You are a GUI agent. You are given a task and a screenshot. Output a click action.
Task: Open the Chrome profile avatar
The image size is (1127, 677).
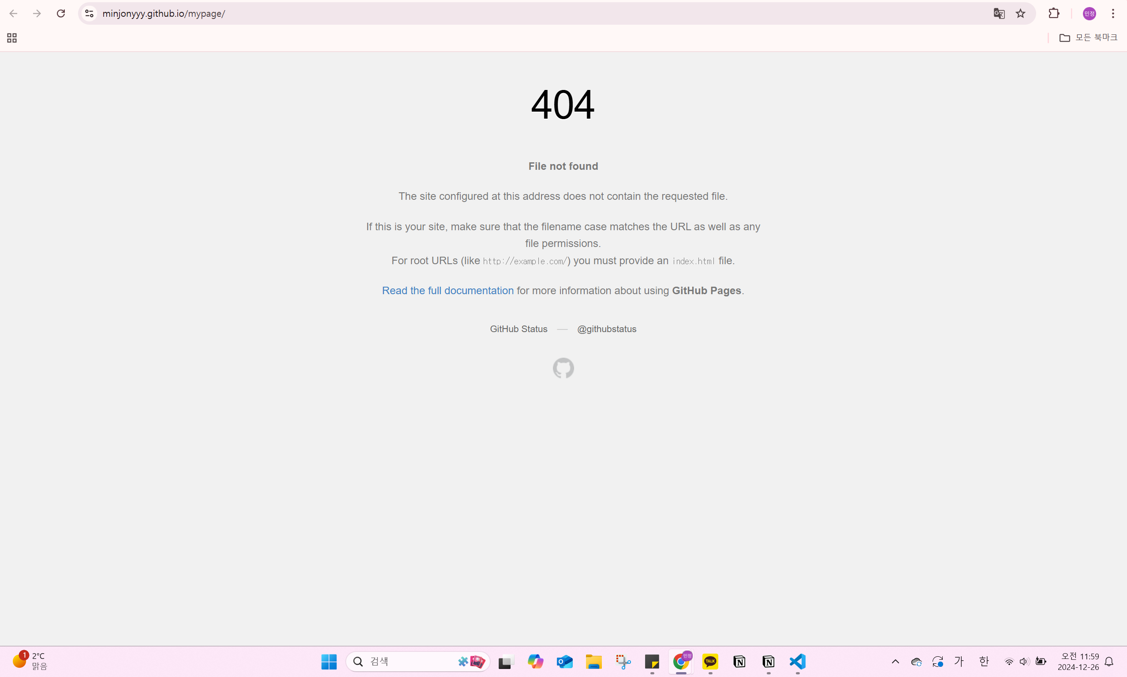(1089, 14)
